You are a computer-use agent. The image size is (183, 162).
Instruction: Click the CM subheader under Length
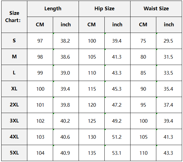coord(40,24)
